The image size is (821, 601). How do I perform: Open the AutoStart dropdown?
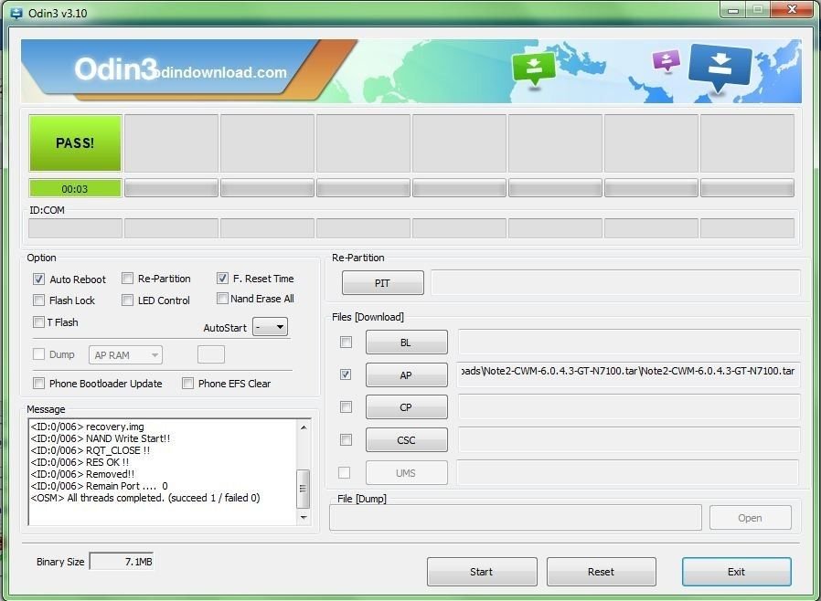coord(271,327)
